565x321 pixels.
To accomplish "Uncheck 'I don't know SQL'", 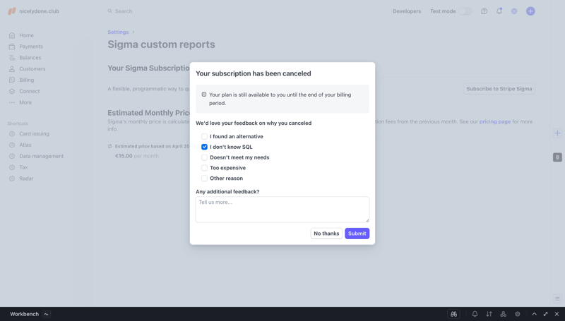I will click(x=204, y=147).
